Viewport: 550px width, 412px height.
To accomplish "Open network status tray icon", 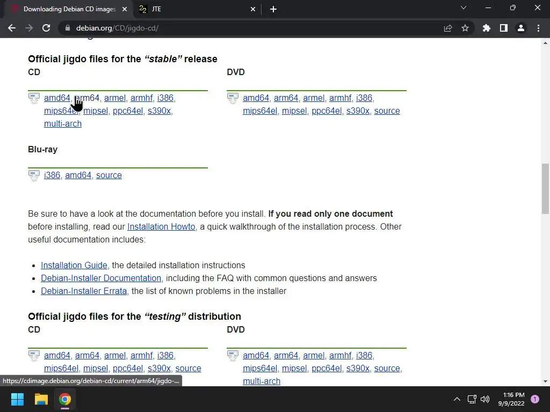I will click(472, 399).
